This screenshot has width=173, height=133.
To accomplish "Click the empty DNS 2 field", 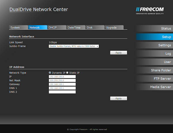I will pos(62,92).
